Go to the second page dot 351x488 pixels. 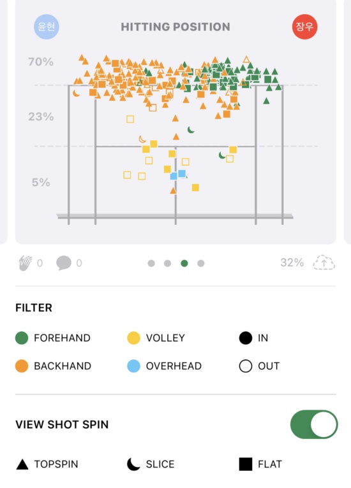coord(167,263)
